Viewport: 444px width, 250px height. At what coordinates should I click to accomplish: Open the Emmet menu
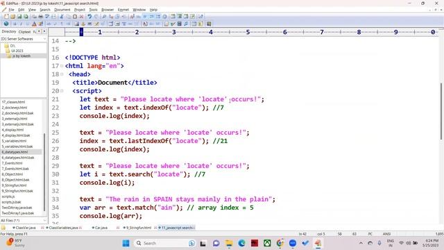click(123, 10)
